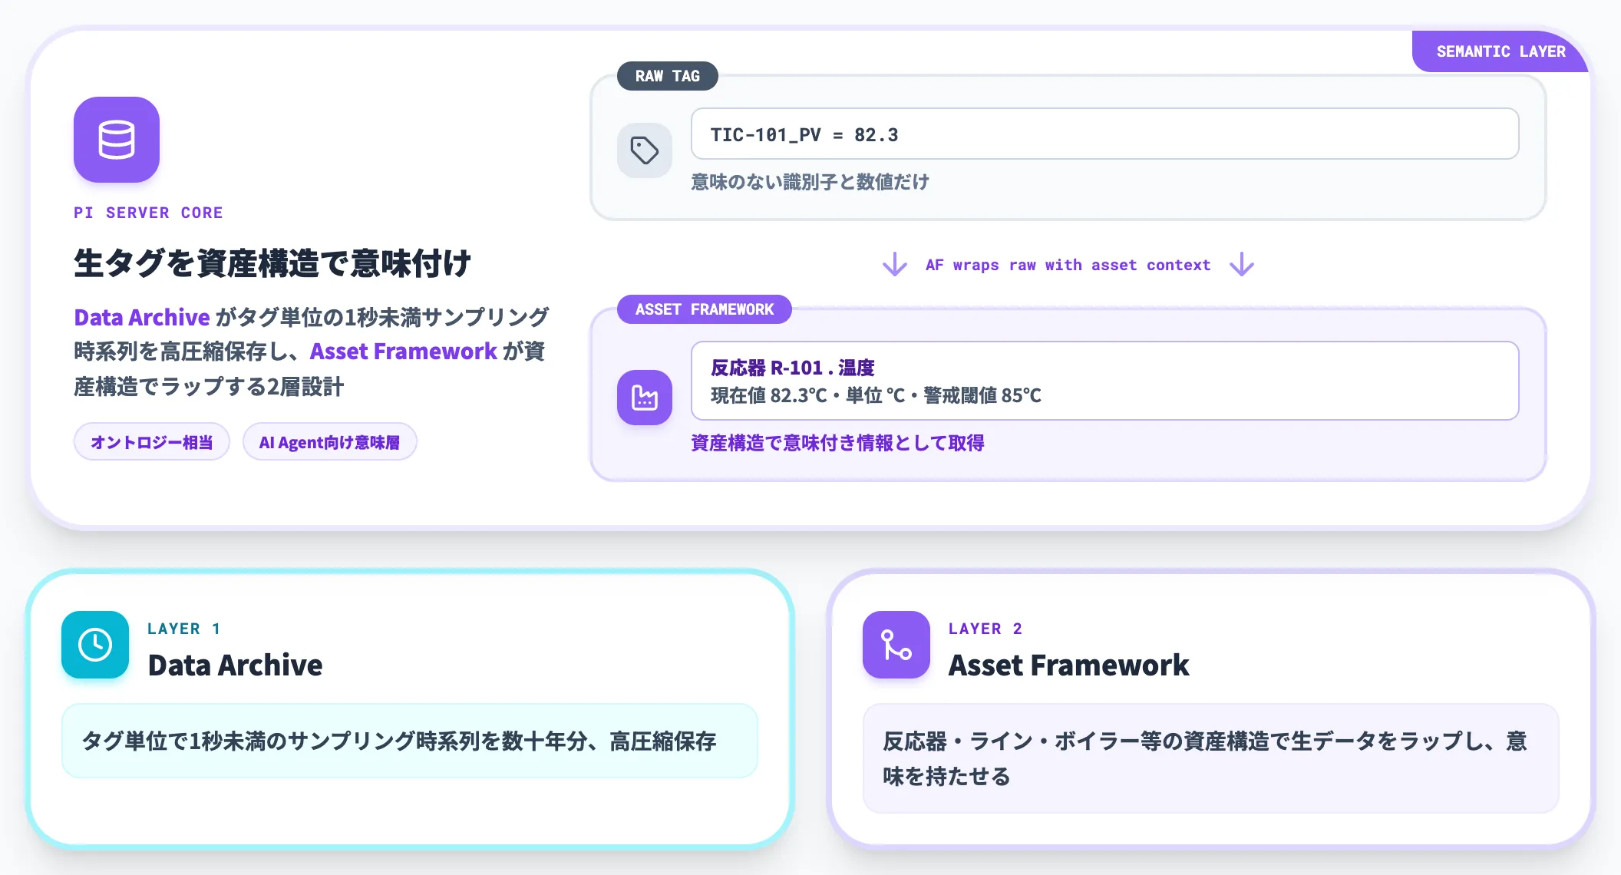Click the branch icon beside Layer 2 Asset Framework

[896, 645]
